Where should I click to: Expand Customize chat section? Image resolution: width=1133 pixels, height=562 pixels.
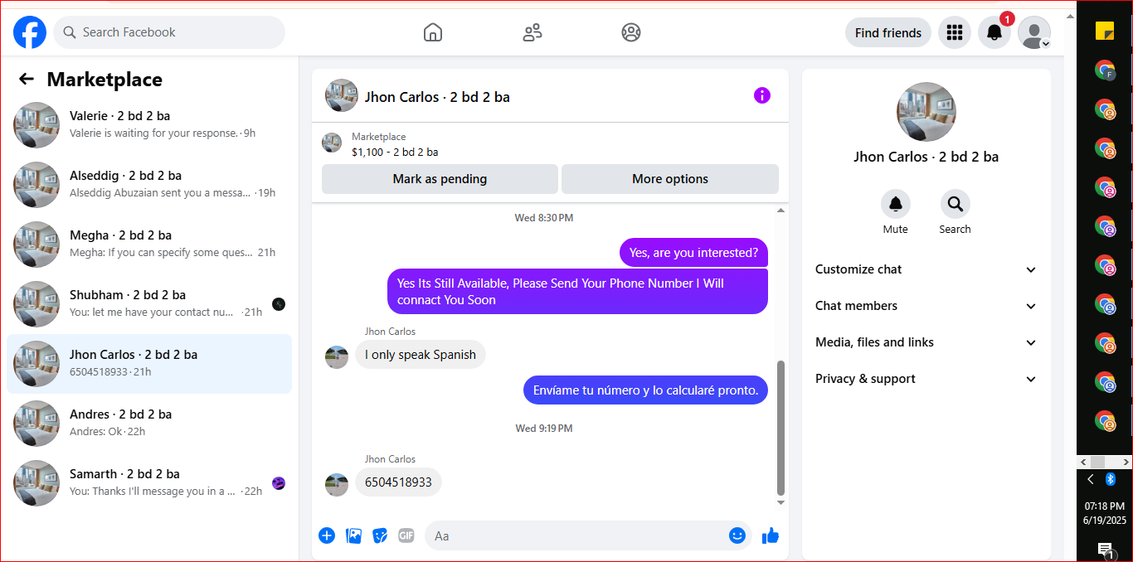coord(926,269)
